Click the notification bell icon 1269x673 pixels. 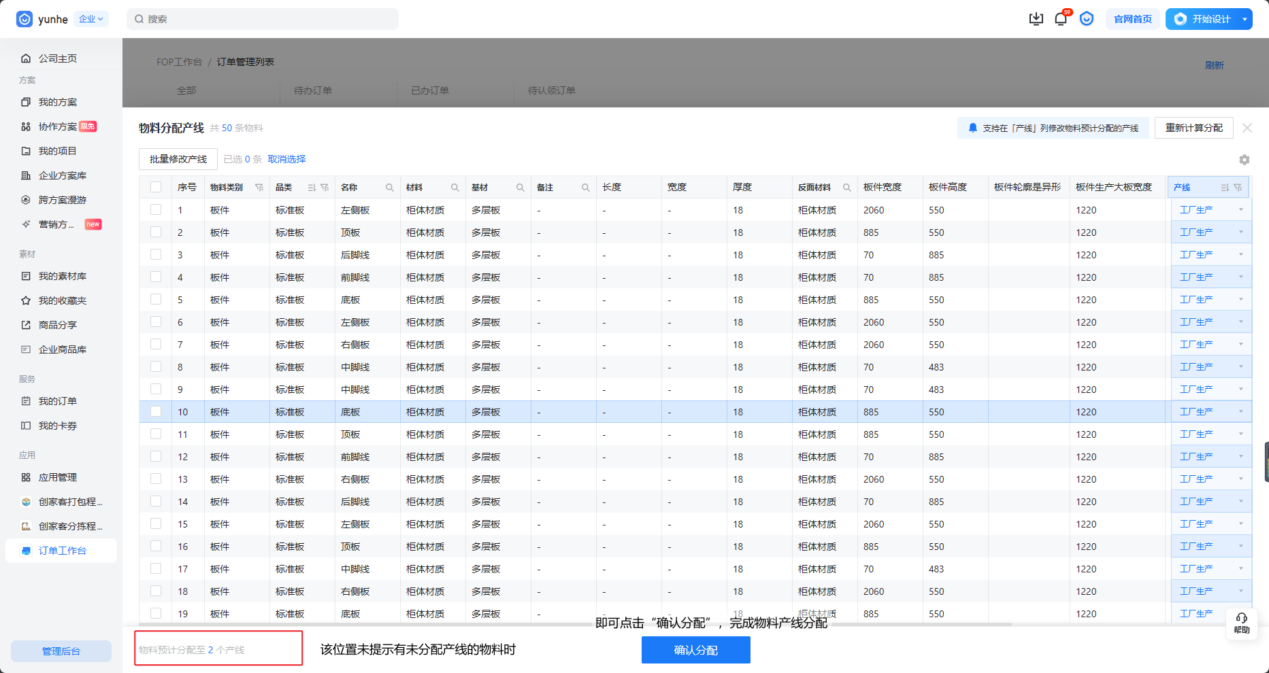click(1060, 19)
